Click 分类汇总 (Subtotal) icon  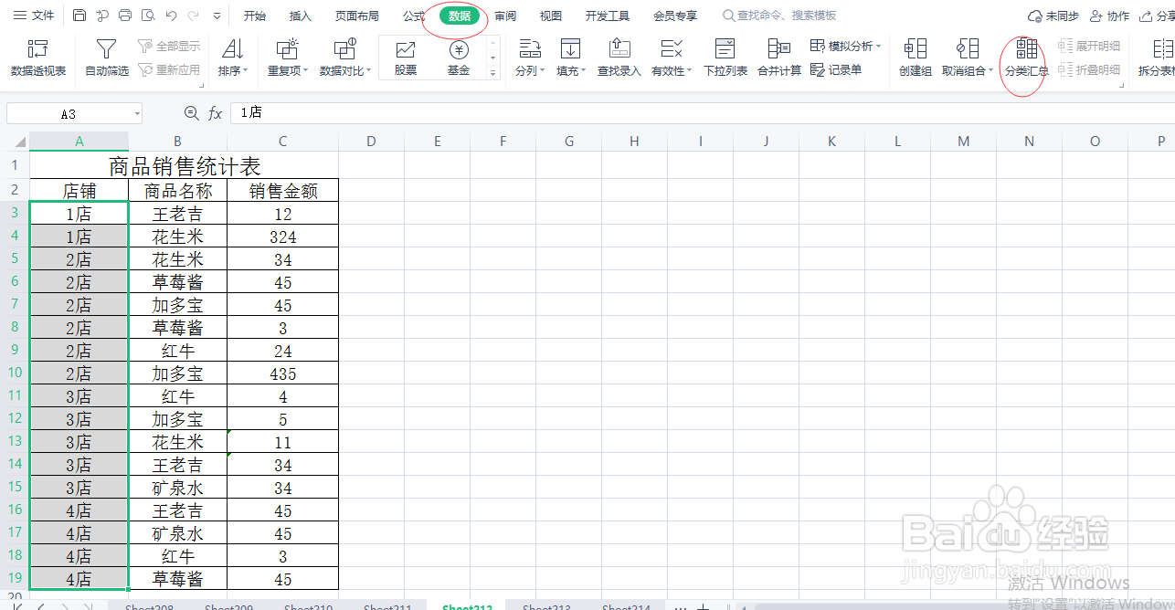pyautogui.click(x=1026, y=58)
